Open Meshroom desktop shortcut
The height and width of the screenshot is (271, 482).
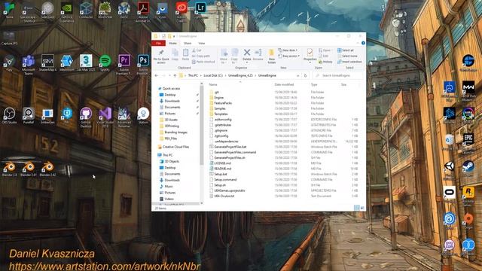[x=67, y=63]
